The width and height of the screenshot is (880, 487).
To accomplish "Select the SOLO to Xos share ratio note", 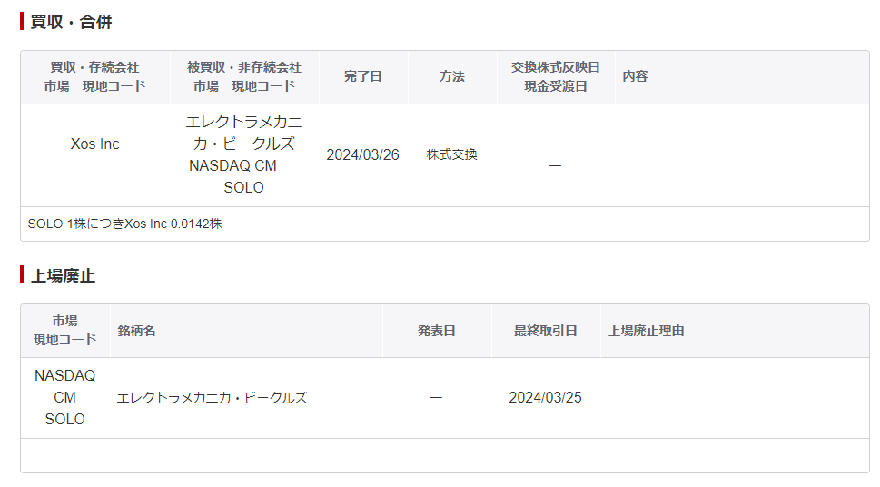I will (x=125, y=224).
